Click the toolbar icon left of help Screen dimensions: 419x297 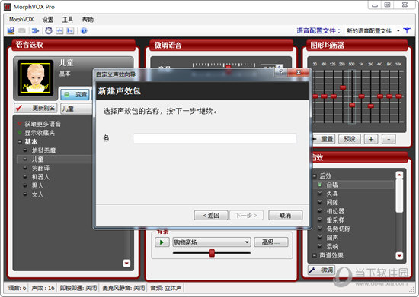tap(70, 31)
